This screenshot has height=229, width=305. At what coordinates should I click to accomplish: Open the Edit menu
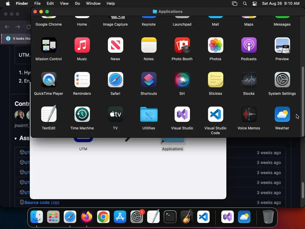(50, 4)
